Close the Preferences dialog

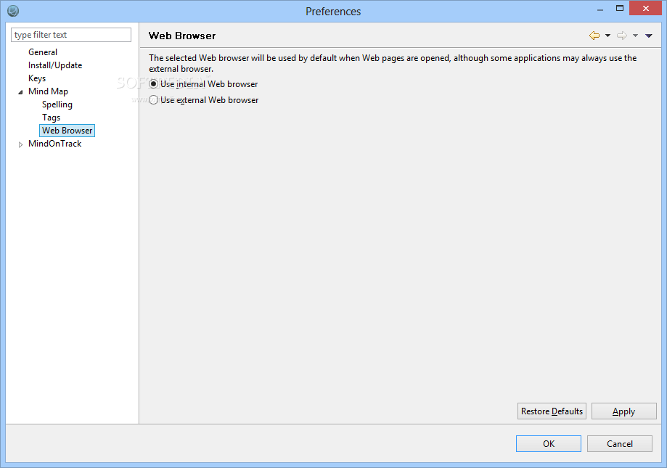(646, 9)
